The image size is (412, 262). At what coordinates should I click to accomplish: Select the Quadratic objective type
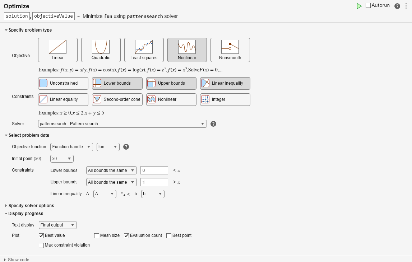(x=101, y=50)
